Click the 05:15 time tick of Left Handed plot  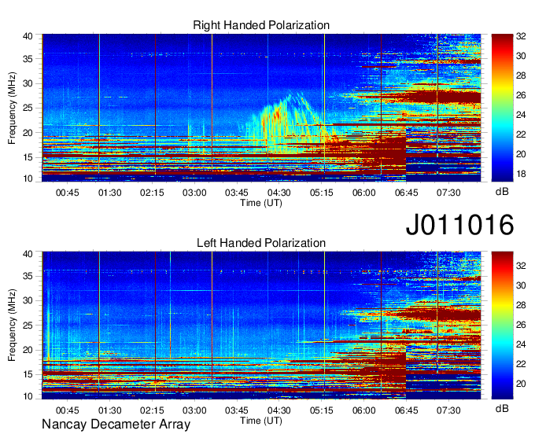(322, 410)
